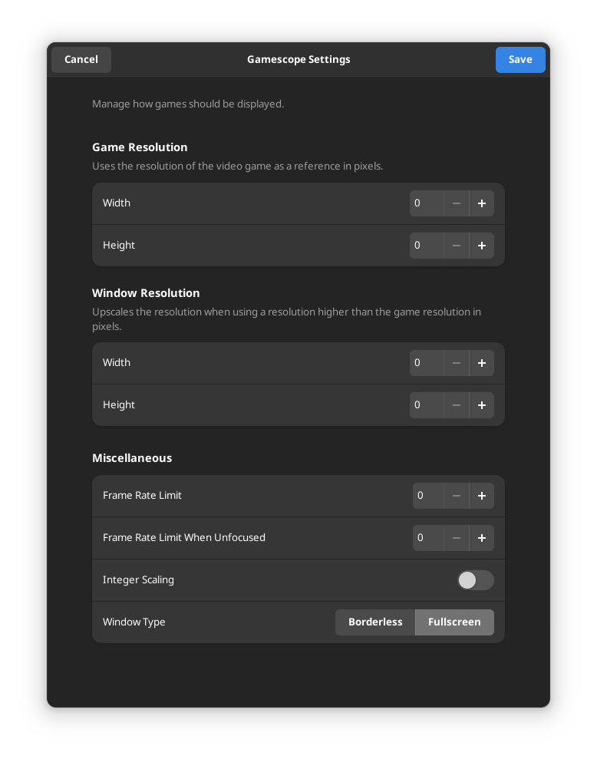Save the Gamescope settings
The width and height of the screenshot is (597, 759).
(x=520, y=59)
